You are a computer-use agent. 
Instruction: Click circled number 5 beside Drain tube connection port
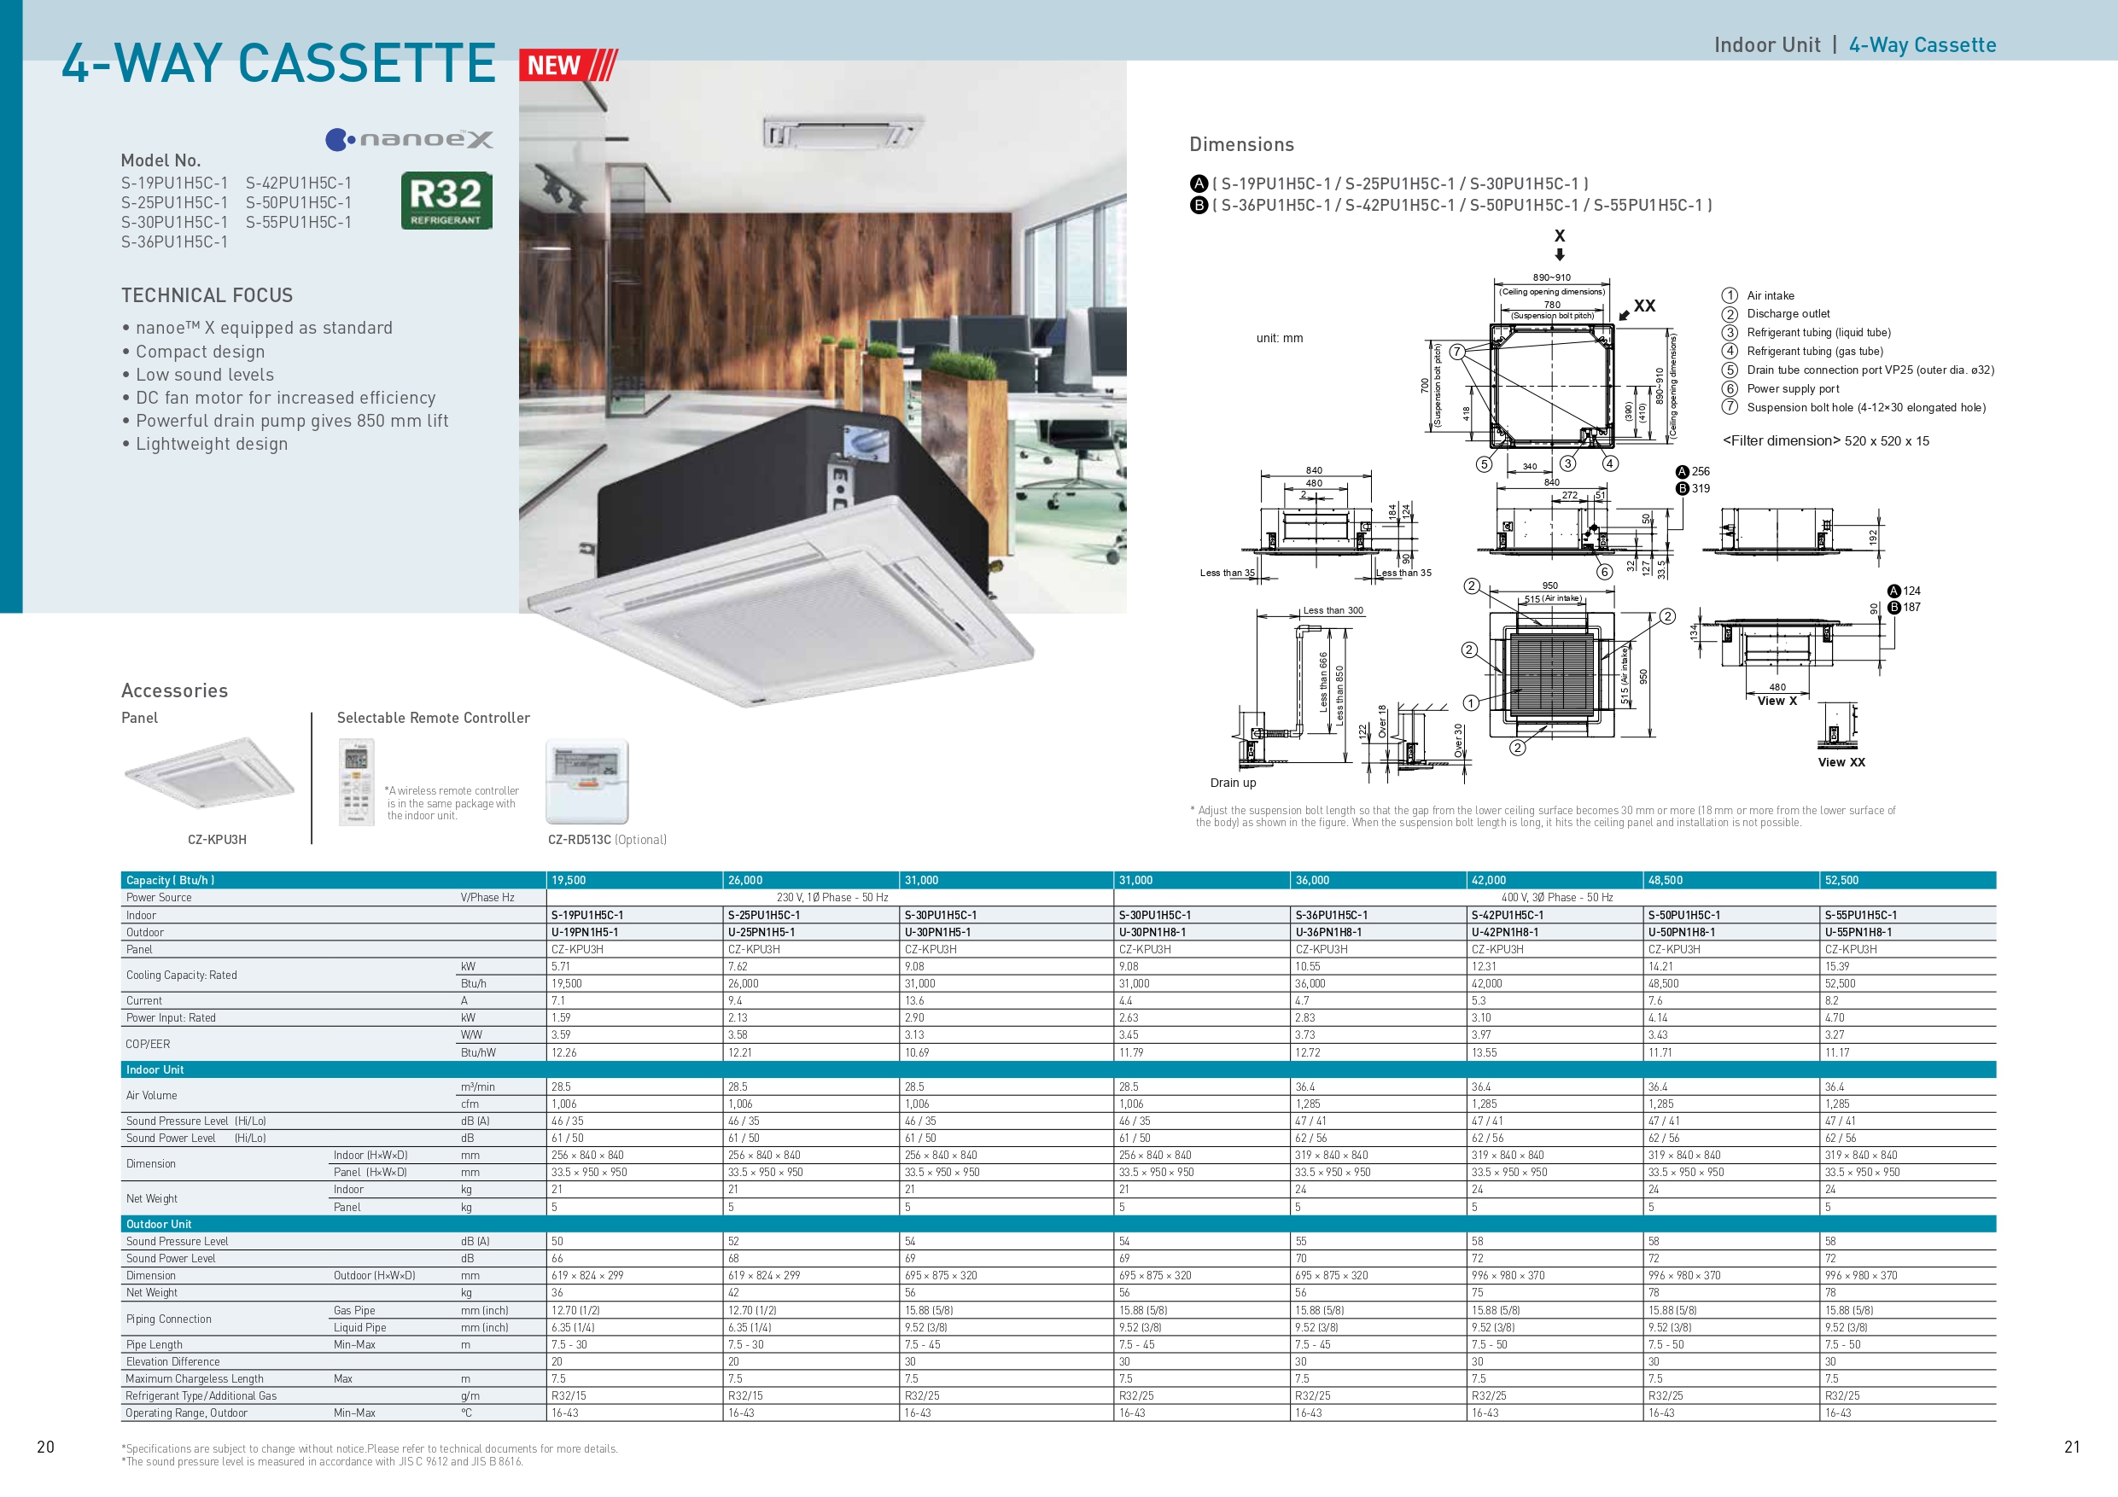pos(1730,370)
